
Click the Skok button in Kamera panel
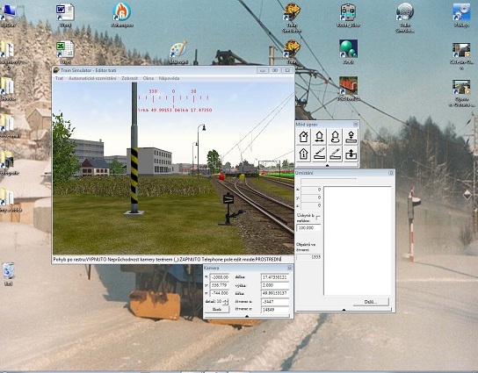pos(217,309)
